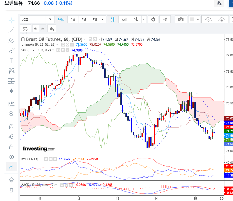Click the alert bell beside 브렌트유 header
The width and height of the screenshot is (233, 201).
[x=219, y=3]
